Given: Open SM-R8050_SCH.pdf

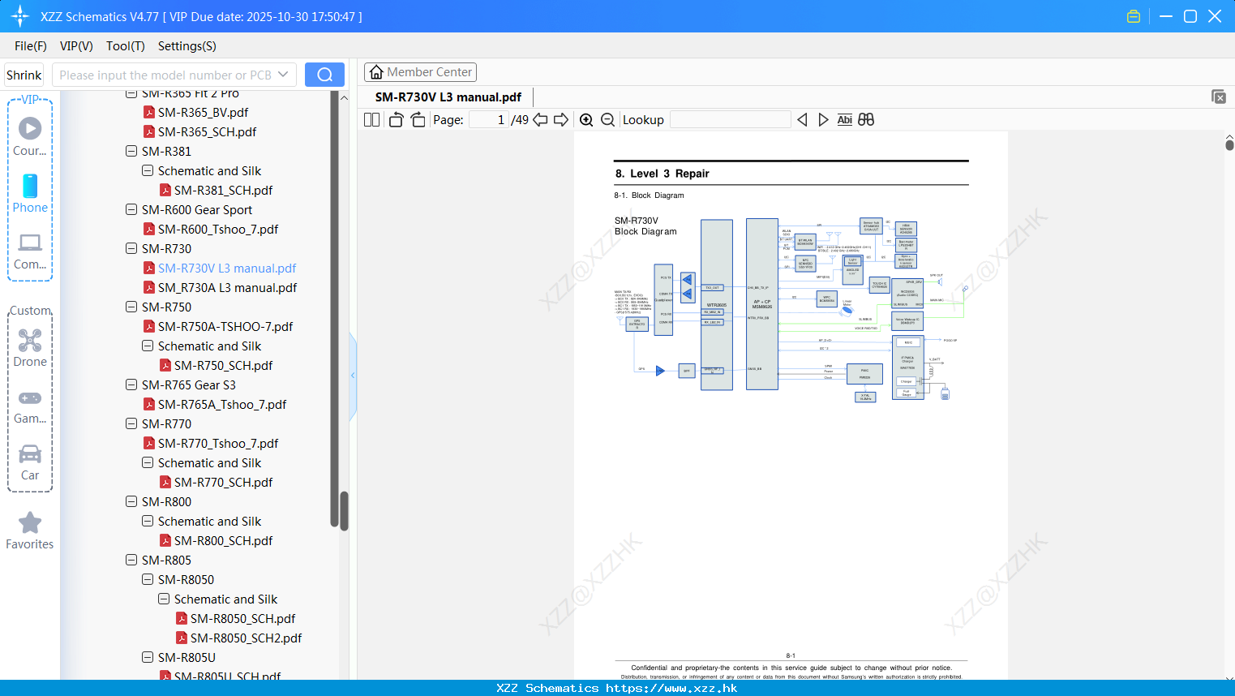Looking at the screenshot, I should [x=242, y=618].
